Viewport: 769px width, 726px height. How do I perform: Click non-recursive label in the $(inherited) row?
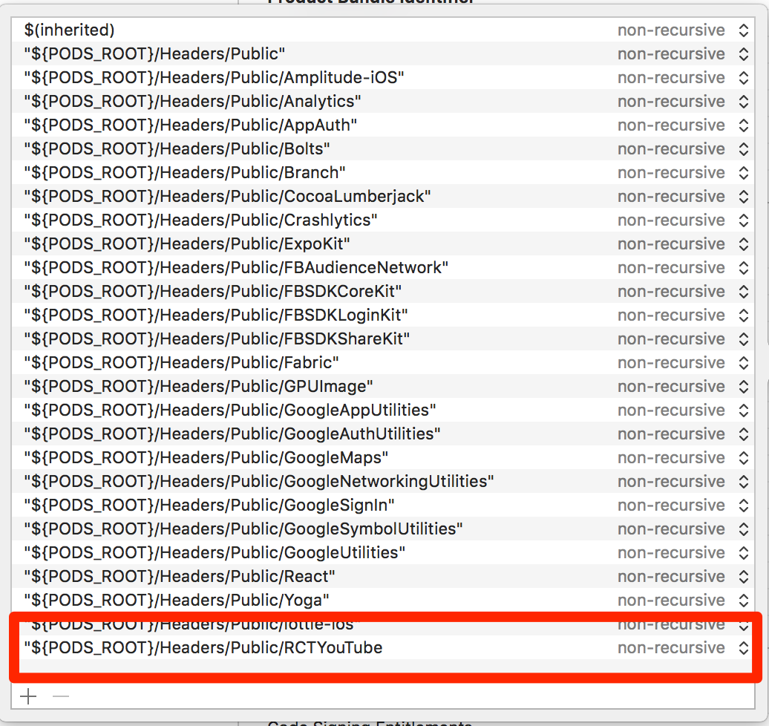(x=671, y=30)
